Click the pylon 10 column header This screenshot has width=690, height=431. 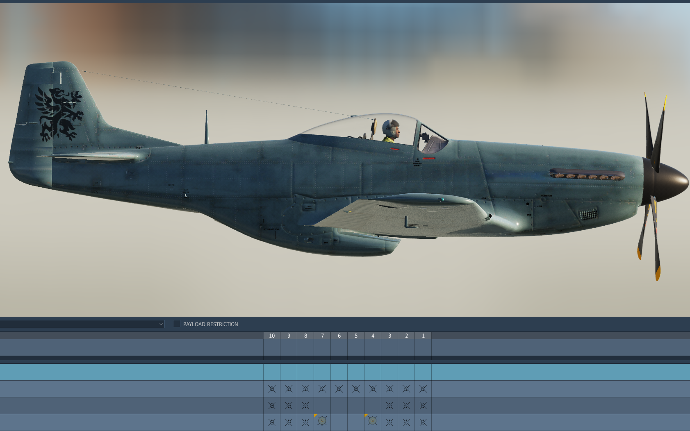[x=271, y=336]
